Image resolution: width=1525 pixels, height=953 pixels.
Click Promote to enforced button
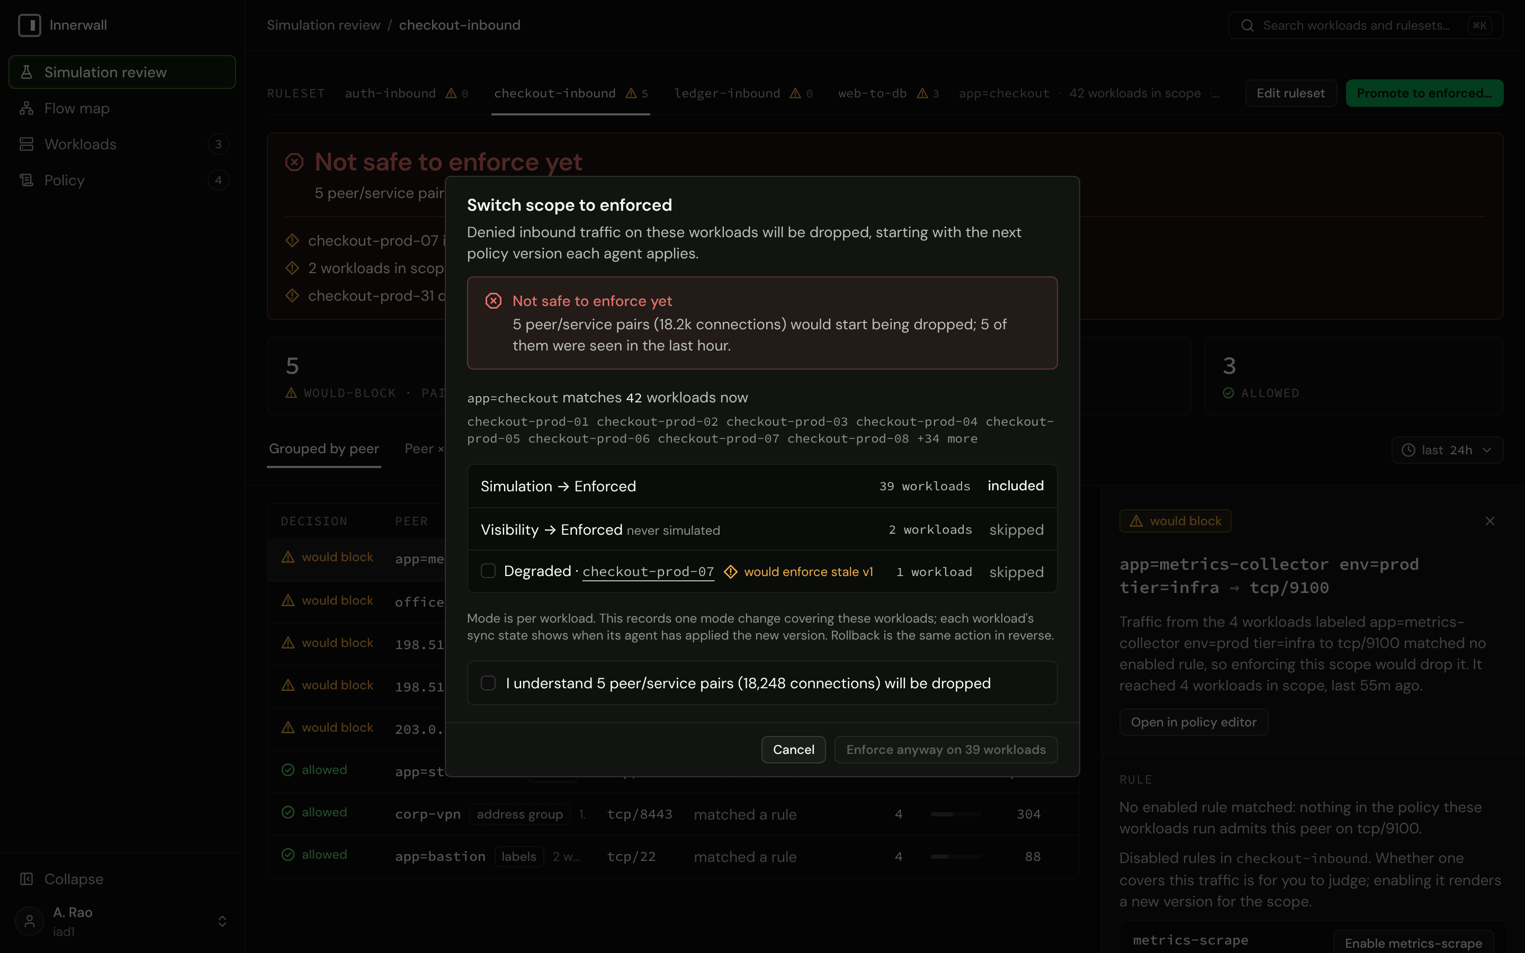1424,93
